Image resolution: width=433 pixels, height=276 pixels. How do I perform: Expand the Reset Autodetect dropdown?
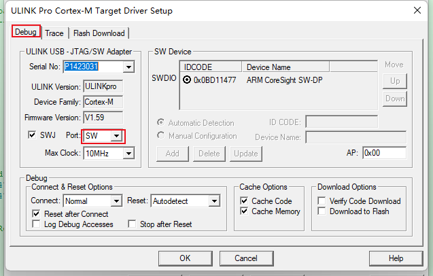(x=214, y=201)
